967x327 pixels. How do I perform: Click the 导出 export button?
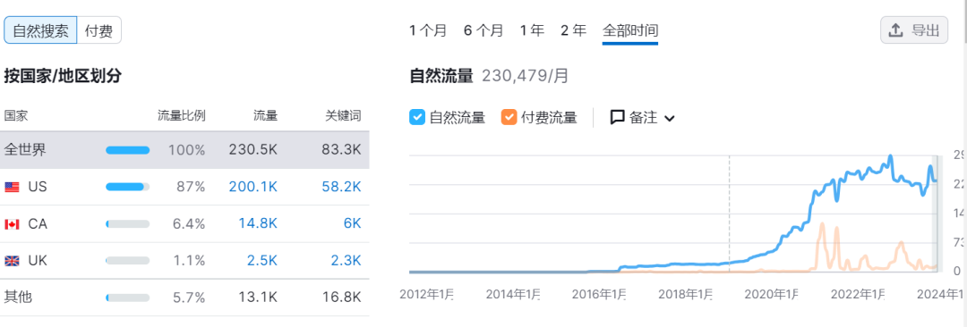click(x=914, y=30)
